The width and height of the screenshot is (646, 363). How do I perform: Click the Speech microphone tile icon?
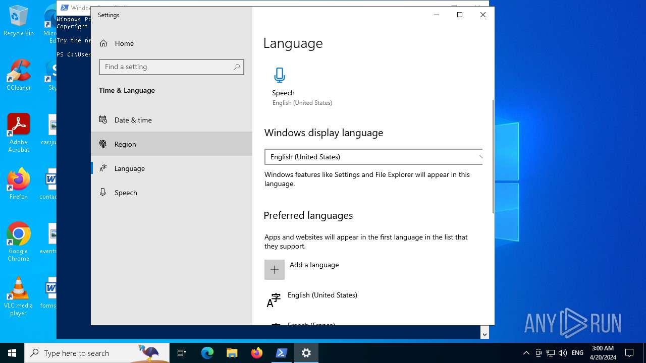pos(280,75)
